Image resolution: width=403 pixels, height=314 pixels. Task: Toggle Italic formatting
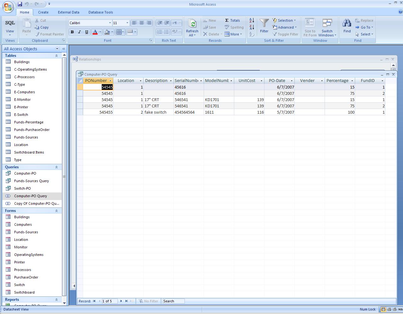(x=79, y=32)
